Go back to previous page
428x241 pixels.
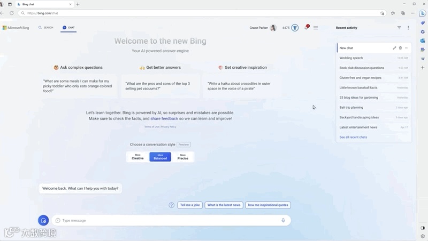point(2,13)
